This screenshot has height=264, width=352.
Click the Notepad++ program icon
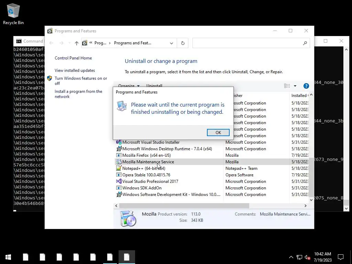click(x=119, y=168)
